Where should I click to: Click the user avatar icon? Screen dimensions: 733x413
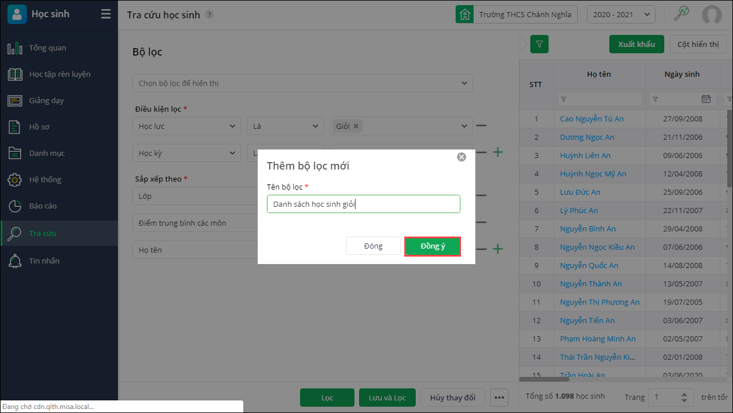click(712, 14)
